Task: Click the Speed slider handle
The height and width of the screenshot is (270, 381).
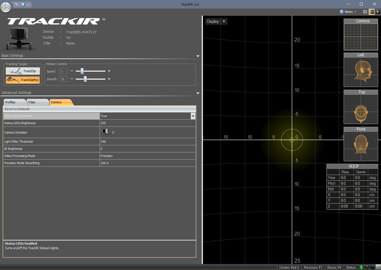Action: click(x=82, y=71)
